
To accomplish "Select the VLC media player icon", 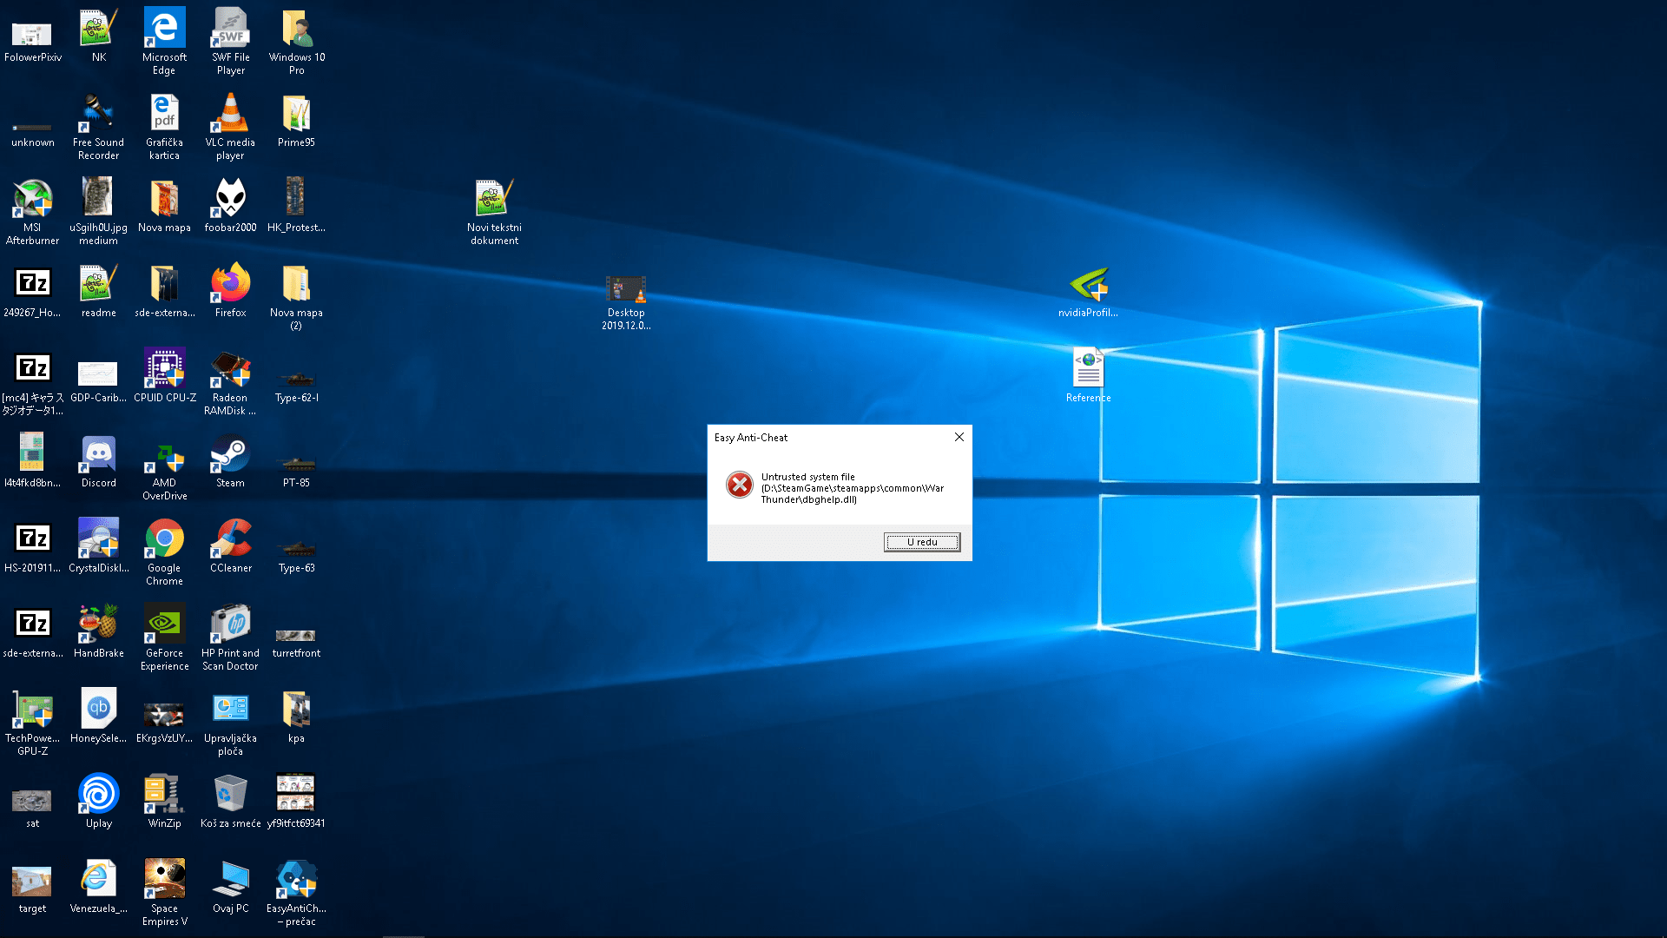I will tap(230, 126).
